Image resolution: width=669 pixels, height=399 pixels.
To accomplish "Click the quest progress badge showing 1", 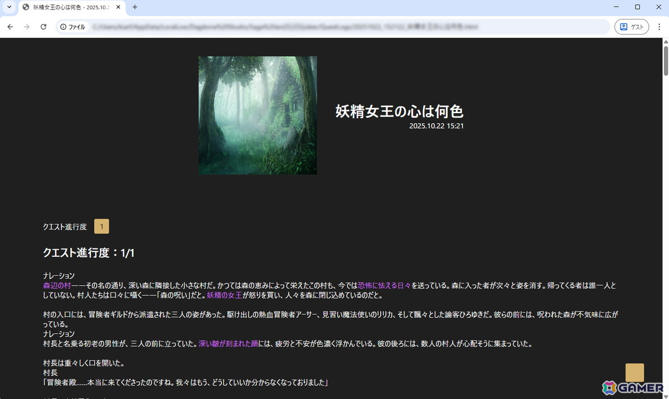I will coord(101,226).
